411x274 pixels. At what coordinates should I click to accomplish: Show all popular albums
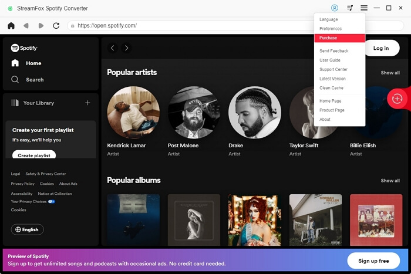[x=390, y=181]
